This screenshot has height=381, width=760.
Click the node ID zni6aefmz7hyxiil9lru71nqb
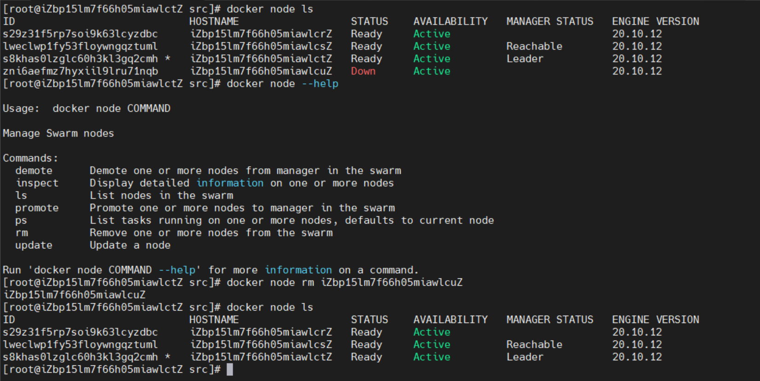click(80, 71)
